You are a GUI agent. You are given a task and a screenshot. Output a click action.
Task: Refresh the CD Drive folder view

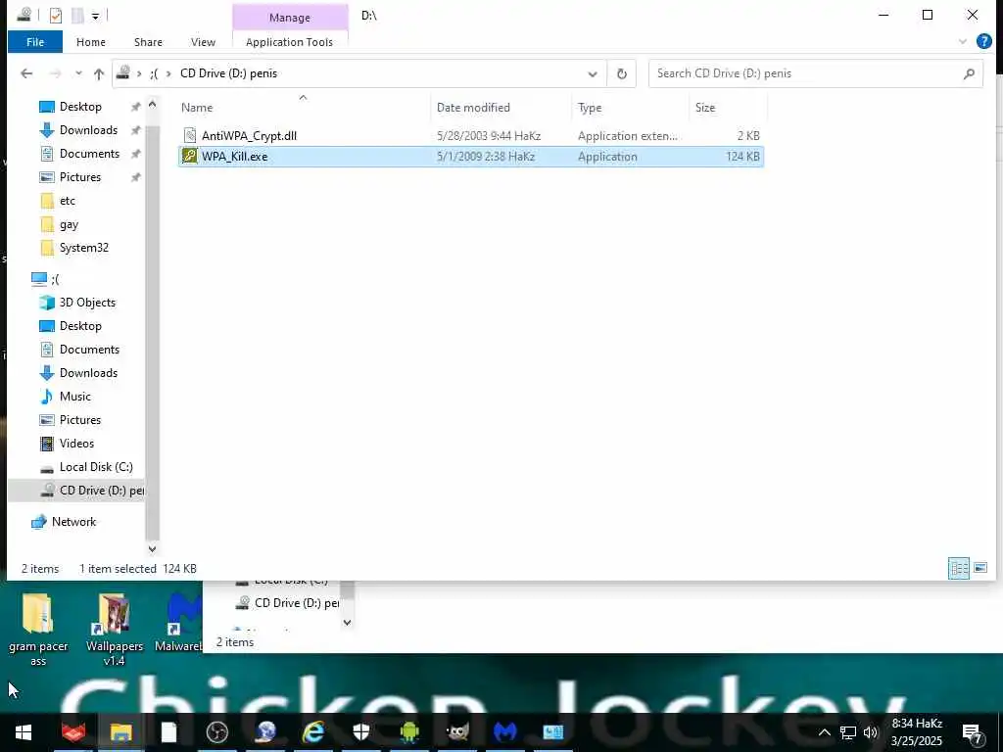(x=621, y=73)
